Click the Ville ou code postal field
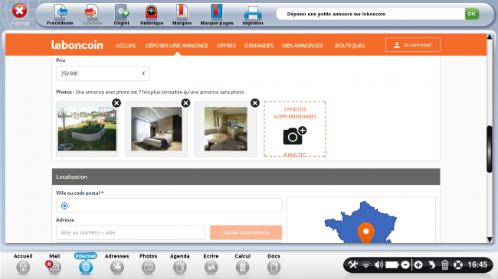This screenshot has width=498, height=279. tap(169, 206)
